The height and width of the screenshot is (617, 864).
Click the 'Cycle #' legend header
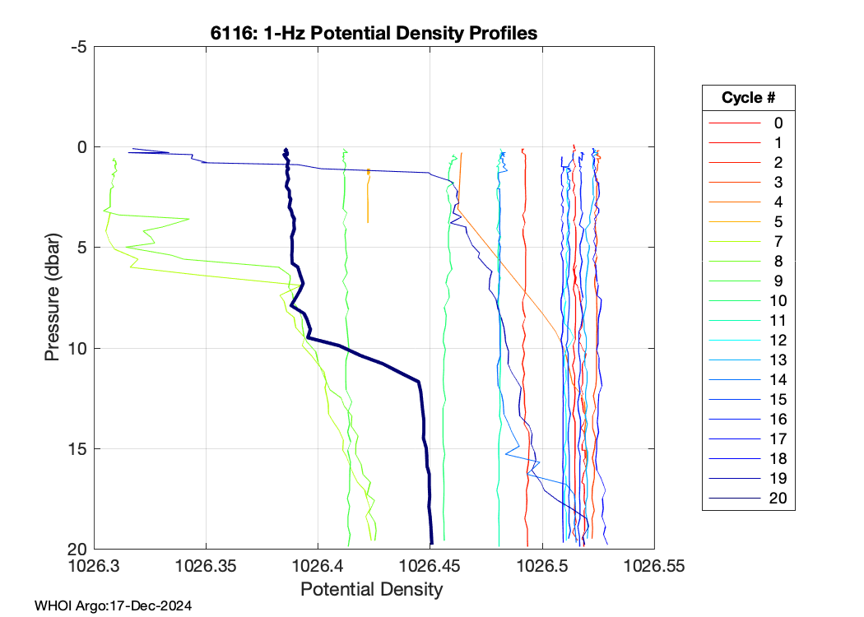[748, 97]
